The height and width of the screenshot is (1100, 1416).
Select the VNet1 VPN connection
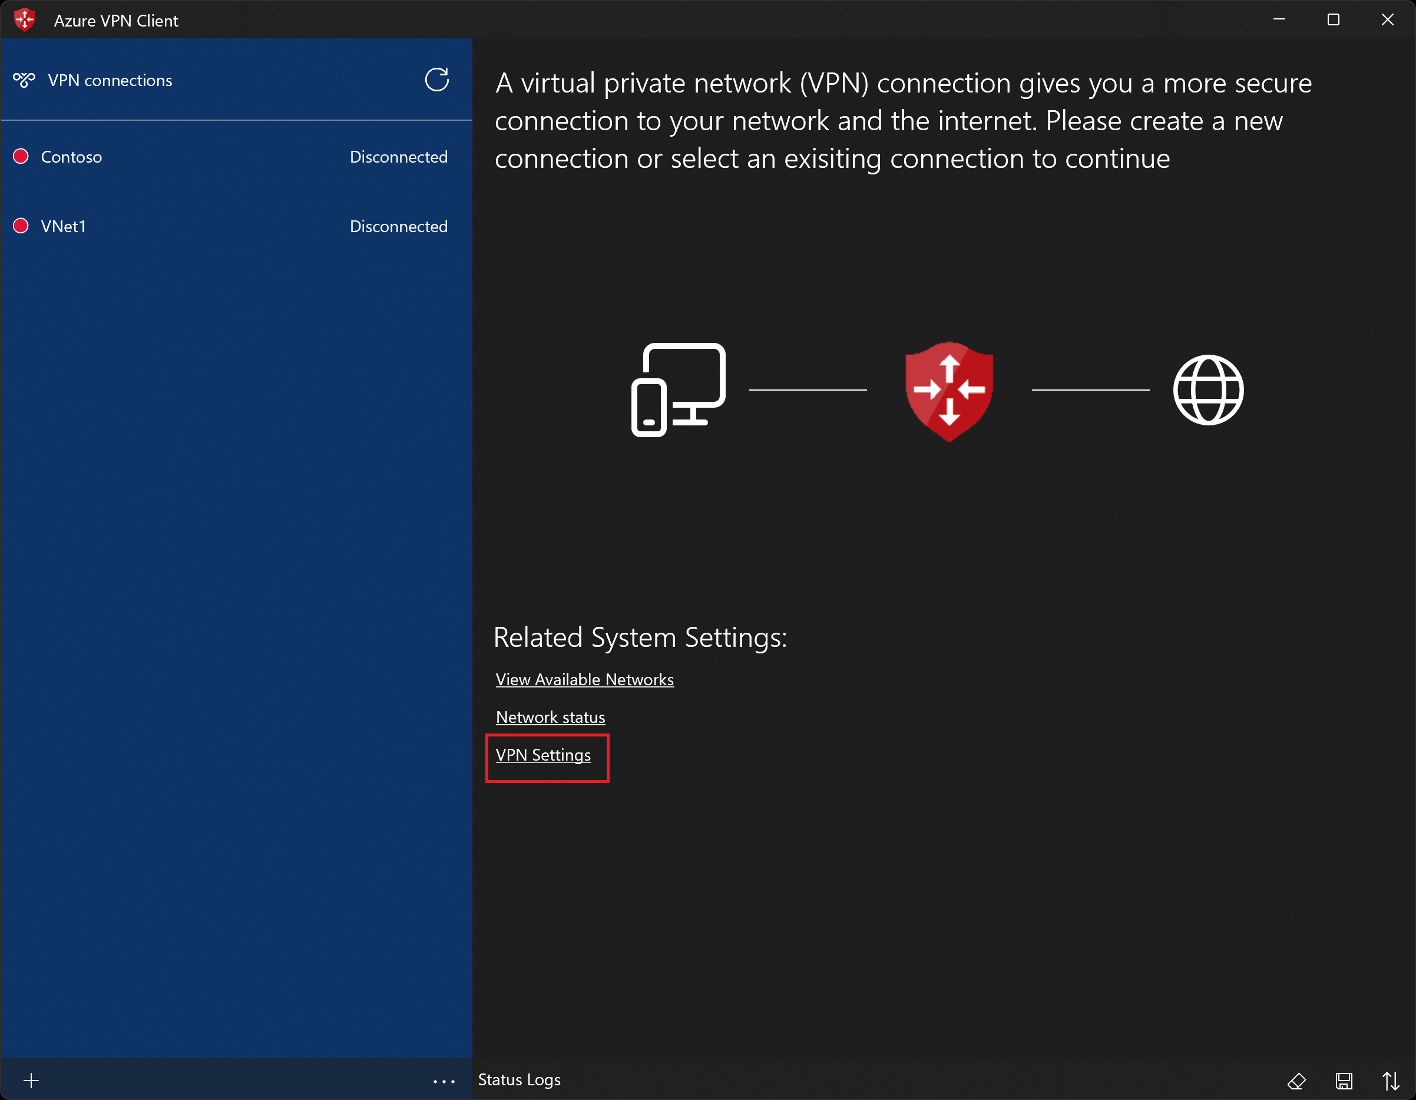click(x=64, y=226)
